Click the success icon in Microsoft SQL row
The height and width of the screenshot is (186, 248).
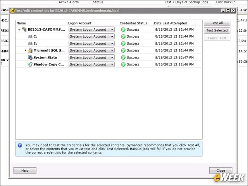tap(123, 50)
